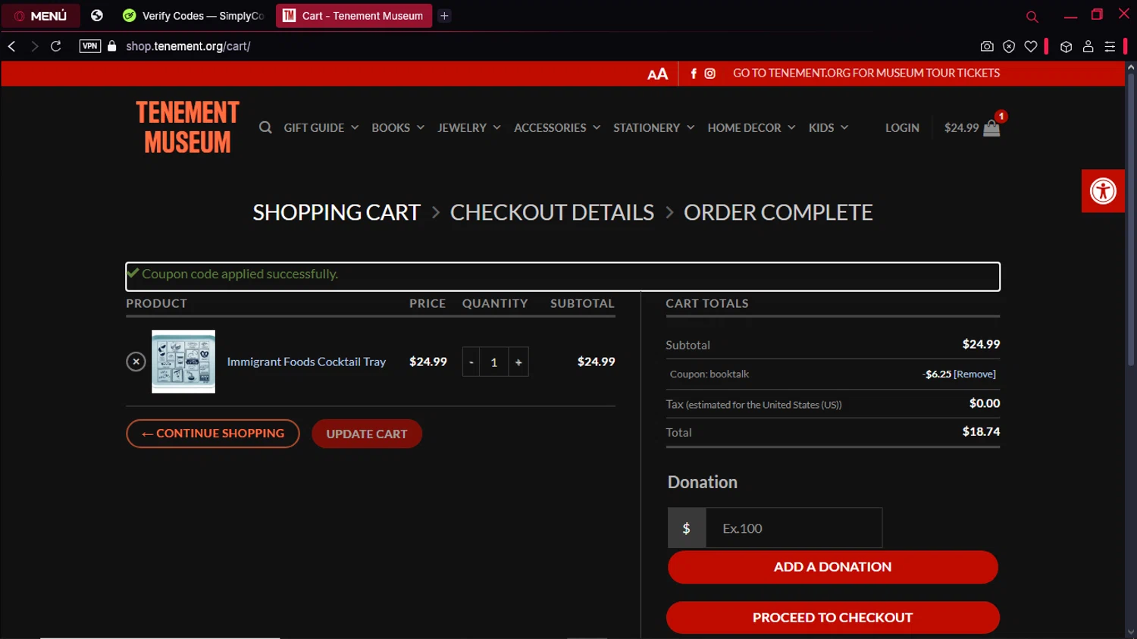Image resolution: width=1137 pixels, height=639 pixels.
Task: Click the globe workspace icon in tab bar
Action: tap(97, 15)
